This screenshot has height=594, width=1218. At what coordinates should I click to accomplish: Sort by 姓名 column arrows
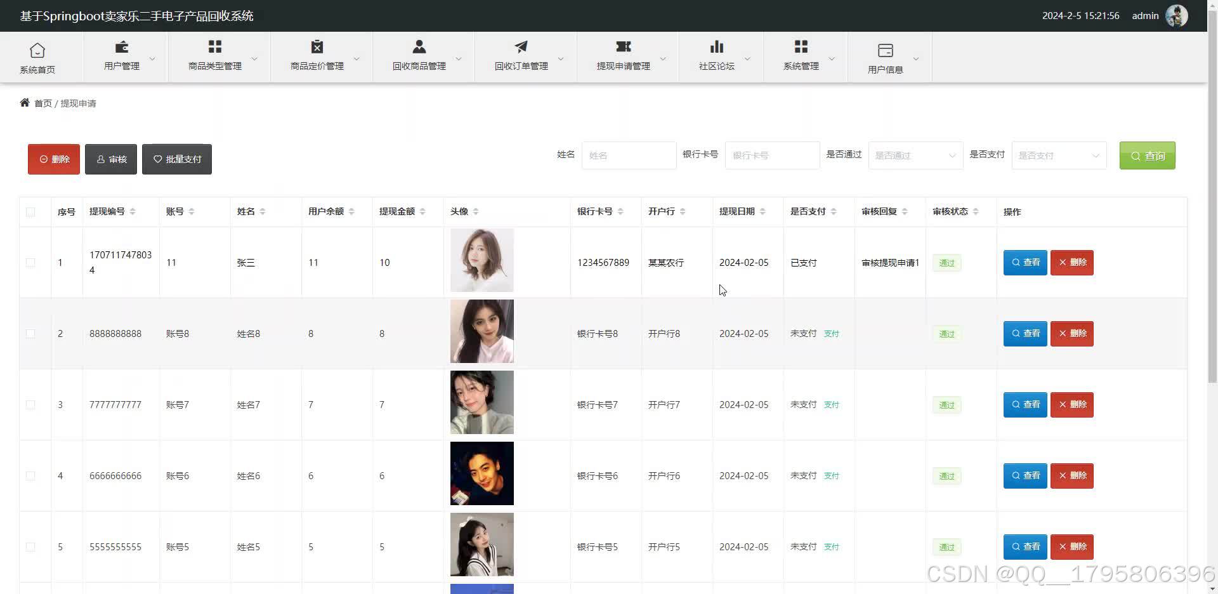click(x=263, y=211)
